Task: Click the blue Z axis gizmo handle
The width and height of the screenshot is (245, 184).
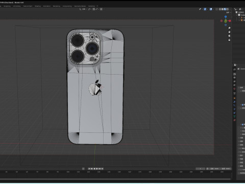Action: coord(226,17)
